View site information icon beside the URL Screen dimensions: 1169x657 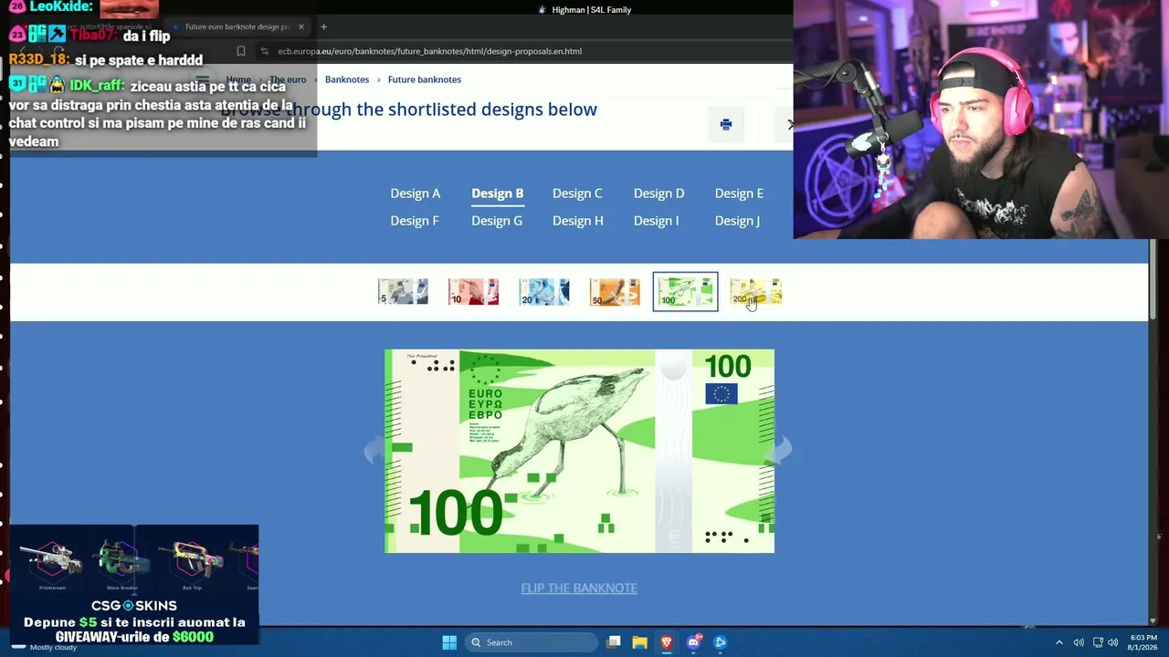(x=264, y=51)
